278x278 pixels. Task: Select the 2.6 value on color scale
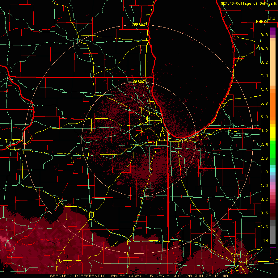coord(264,158)
